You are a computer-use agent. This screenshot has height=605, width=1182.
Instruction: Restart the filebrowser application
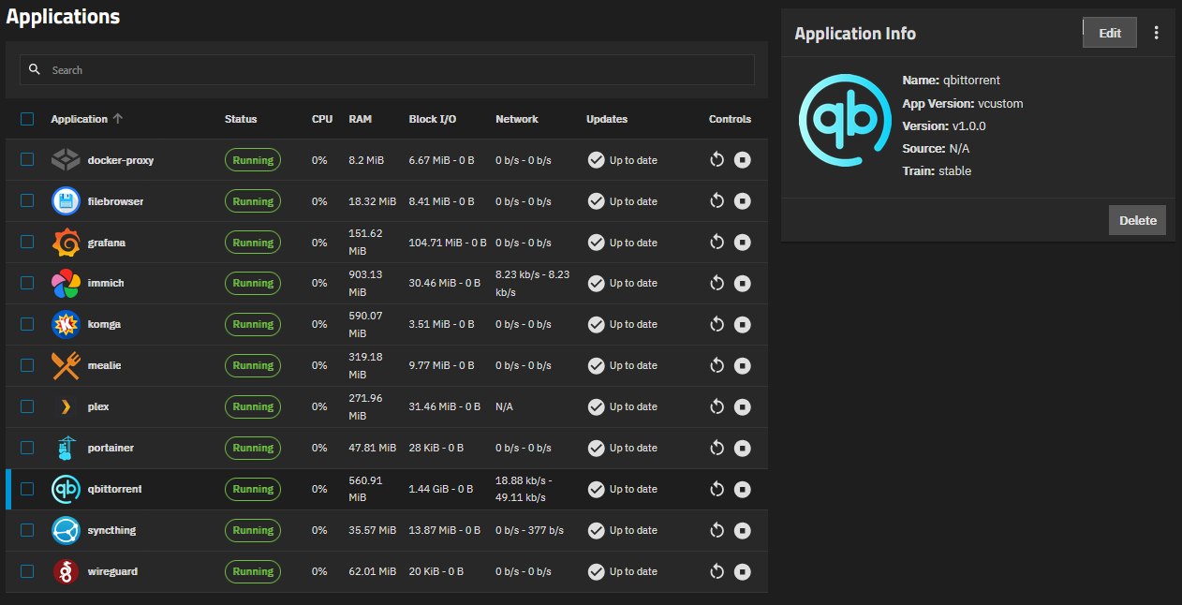[717, 200]
